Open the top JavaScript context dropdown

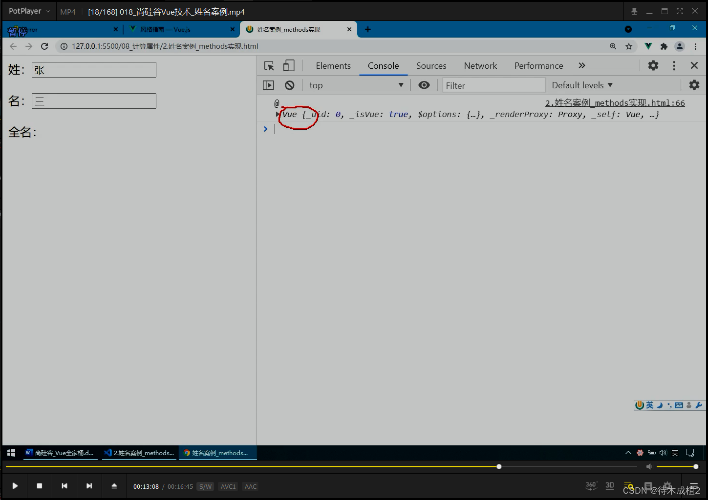357,85
